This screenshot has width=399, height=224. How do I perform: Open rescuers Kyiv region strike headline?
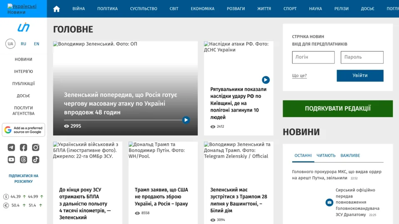pos(239,103)
